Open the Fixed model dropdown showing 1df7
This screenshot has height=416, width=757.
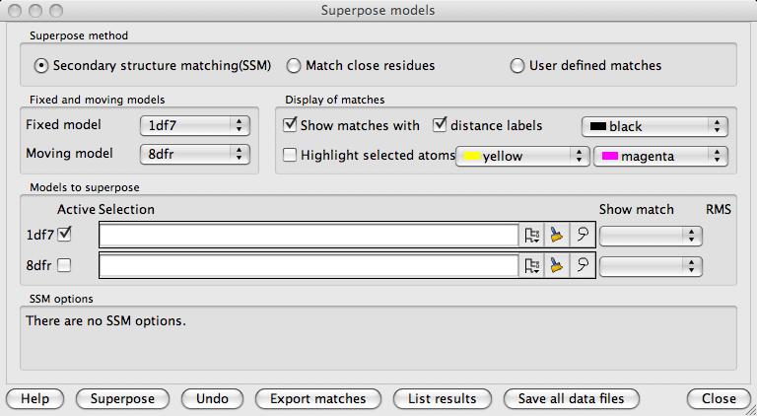pos(194,125)
